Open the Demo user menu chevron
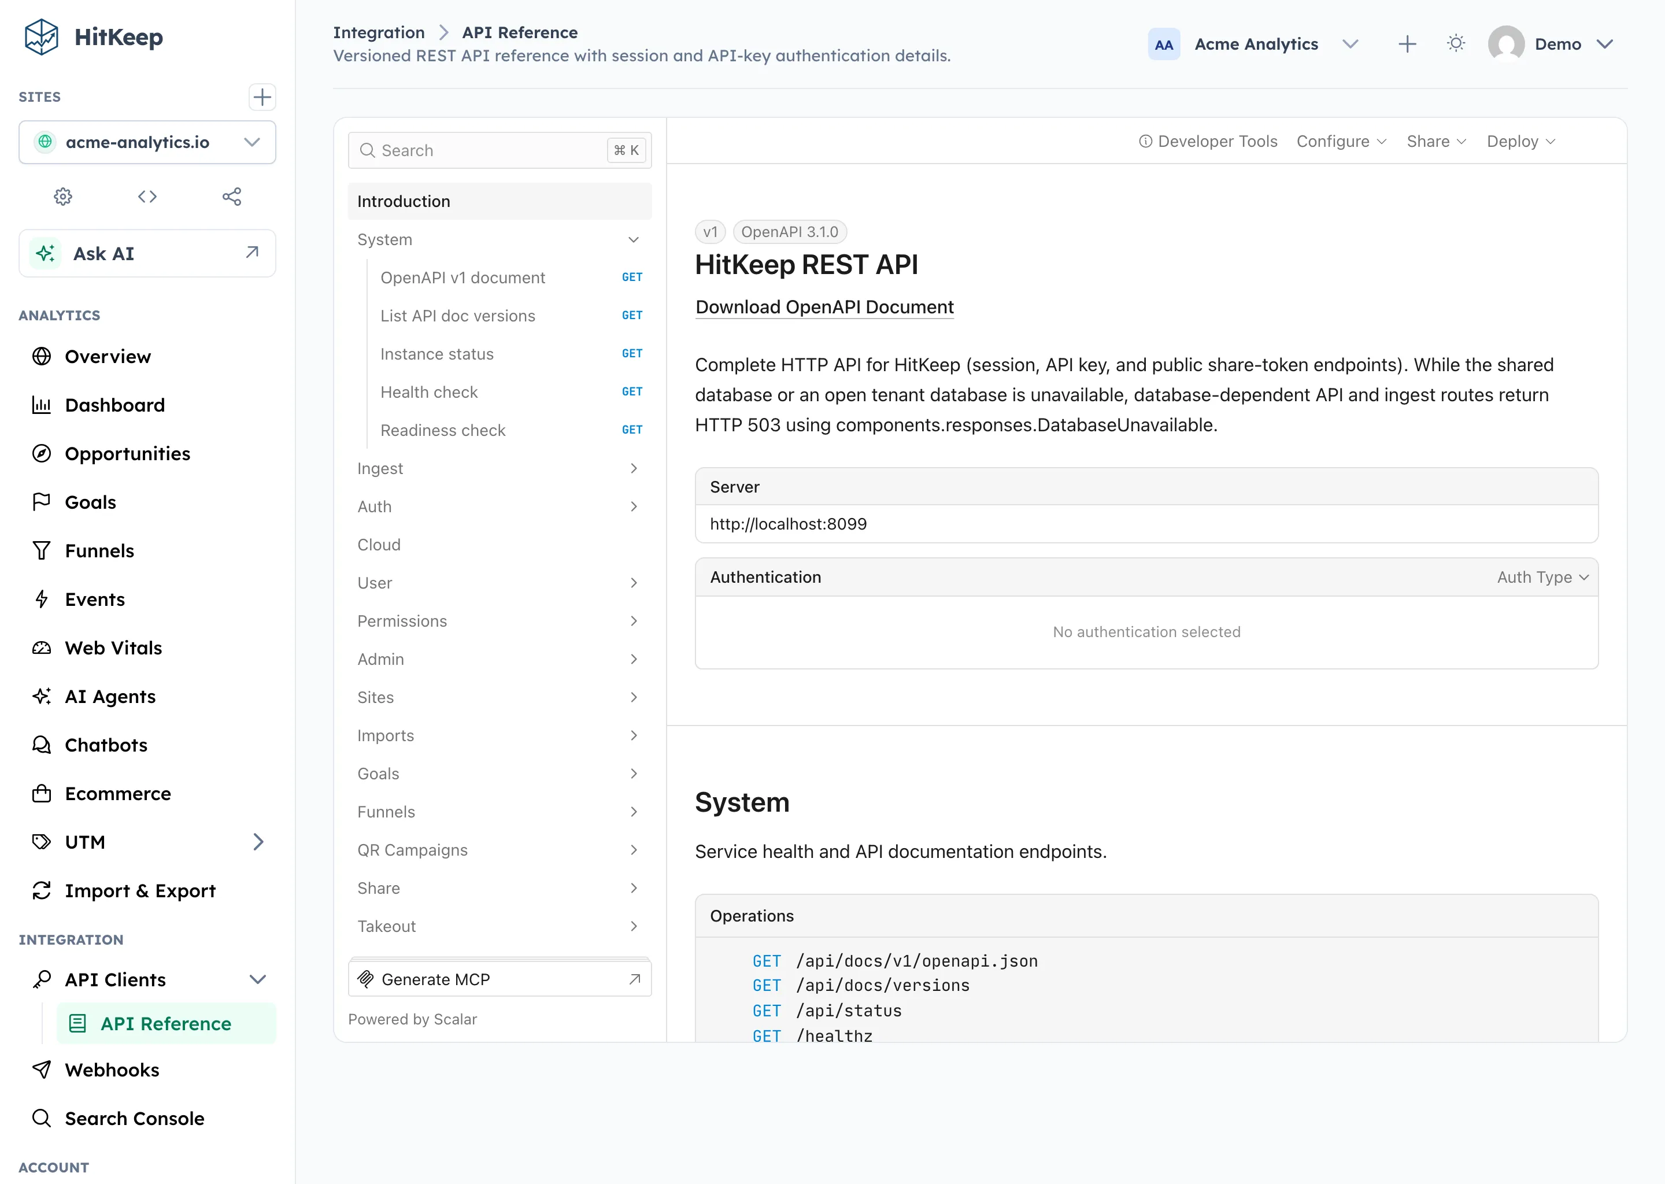1665x1184 pixels. (1604, 45)
